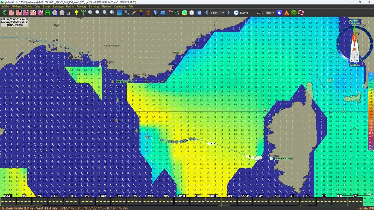Select the chart layer icon marked V
374x210 pixels.
coord(33,13)
